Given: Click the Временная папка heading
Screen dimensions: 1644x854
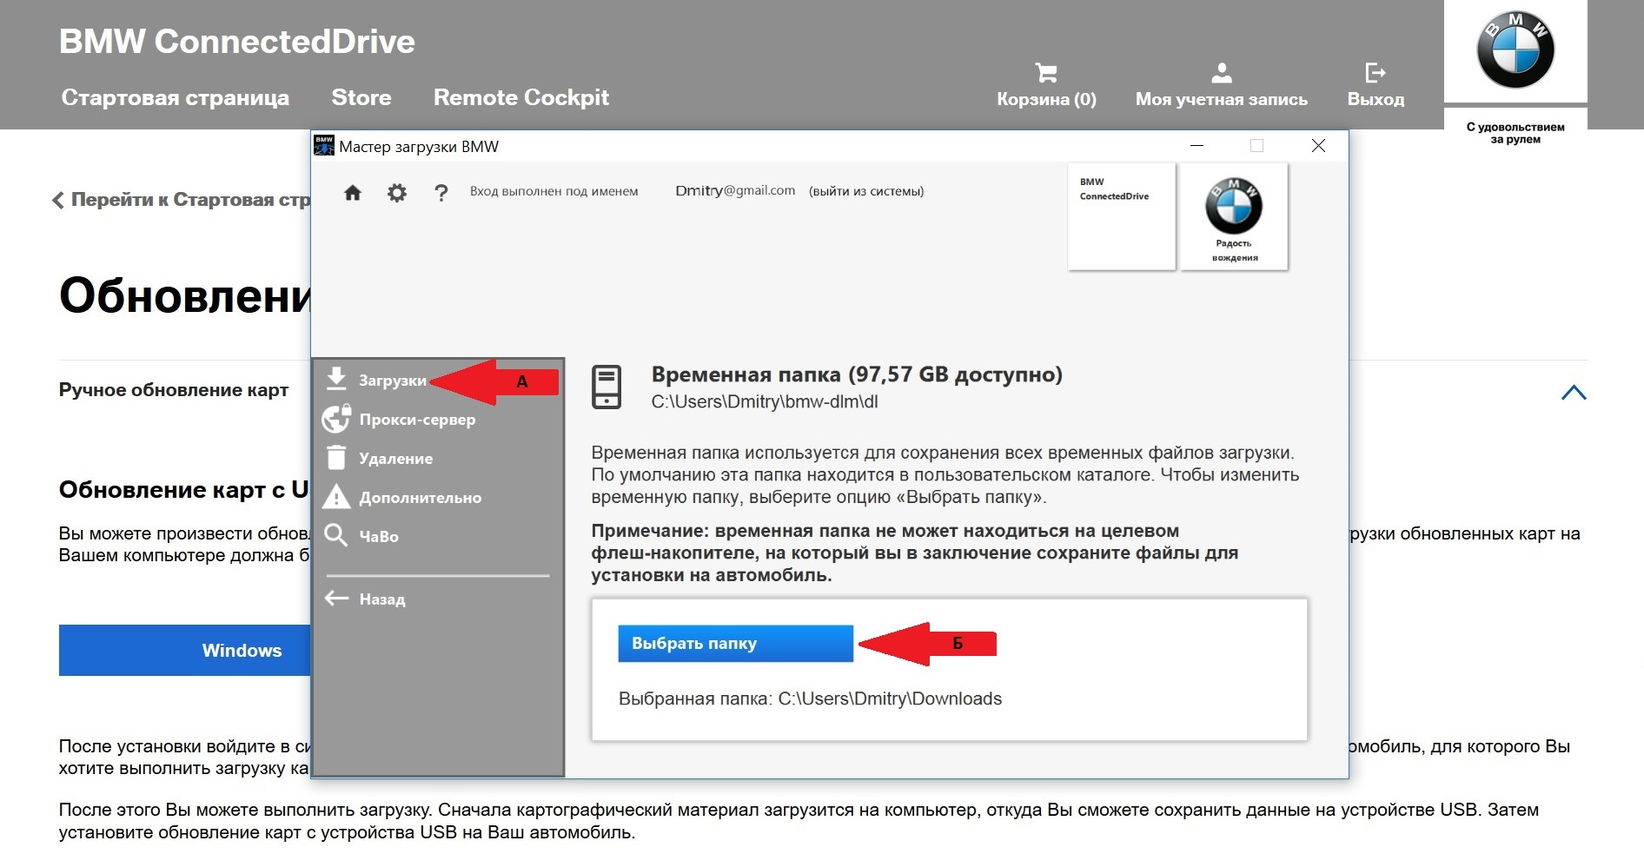Looking at the screenshot, I should 857,374.
